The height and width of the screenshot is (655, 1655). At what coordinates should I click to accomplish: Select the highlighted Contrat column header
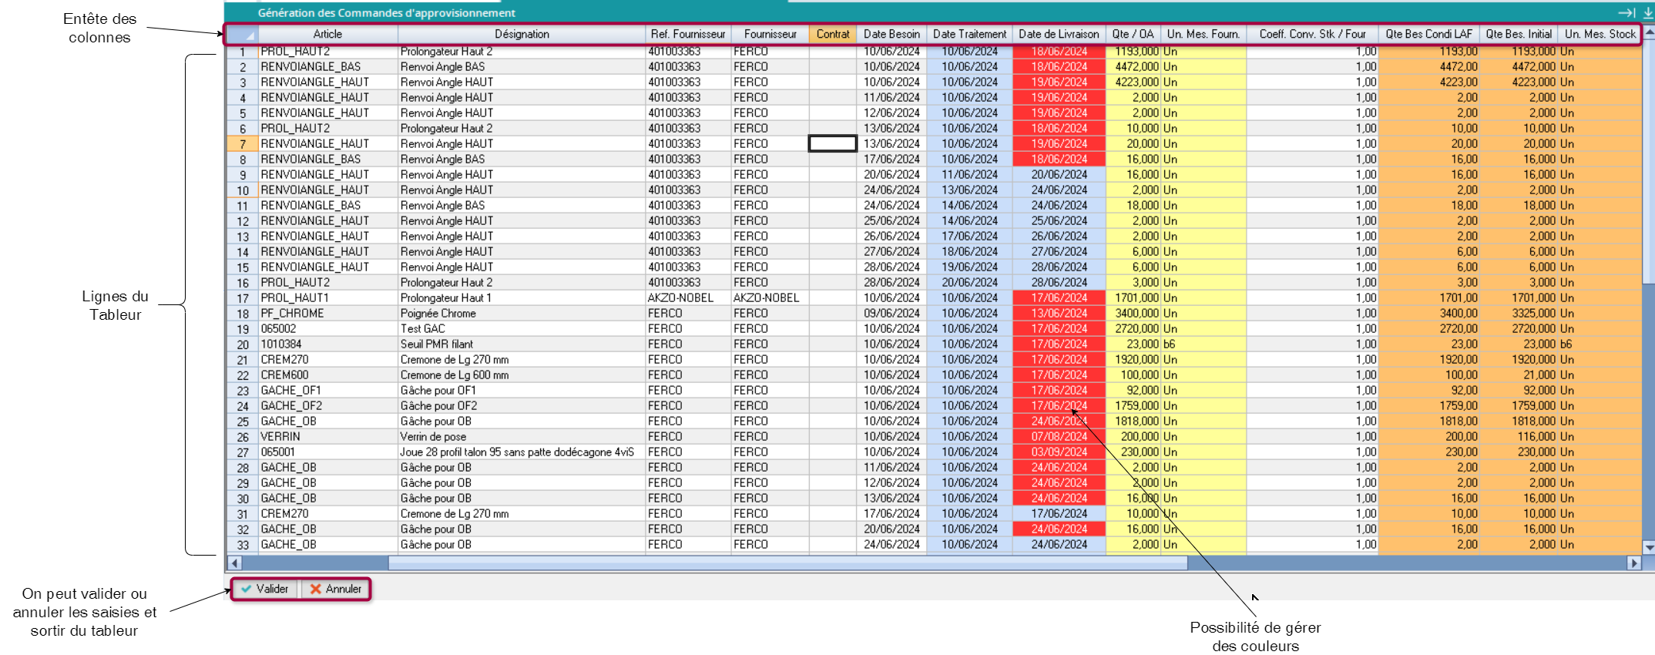[x=832, y=35]
